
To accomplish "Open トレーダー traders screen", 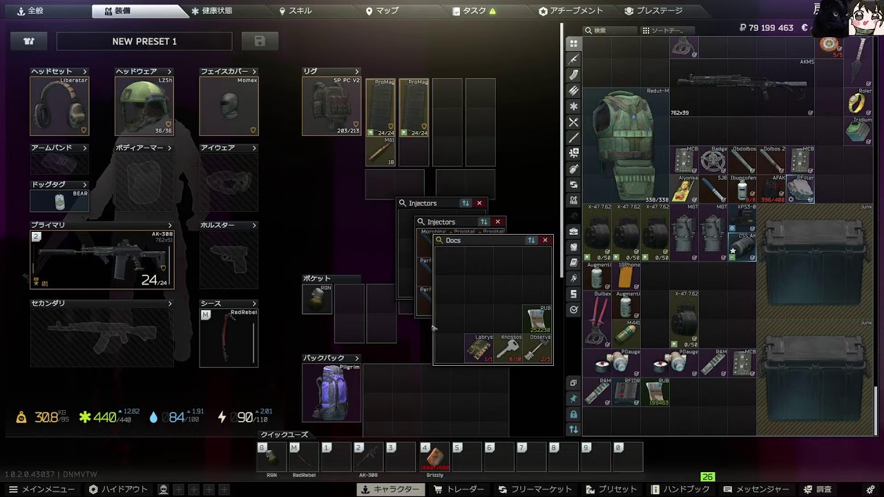I will tap(459, 489).
